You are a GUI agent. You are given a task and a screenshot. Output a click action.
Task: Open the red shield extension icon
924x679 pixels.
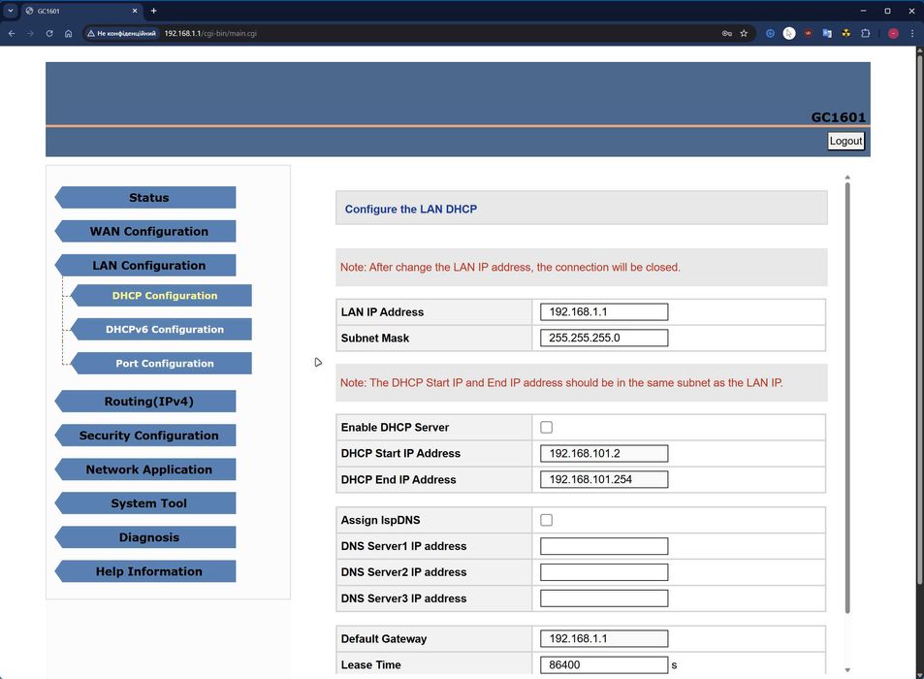[808, 34]
